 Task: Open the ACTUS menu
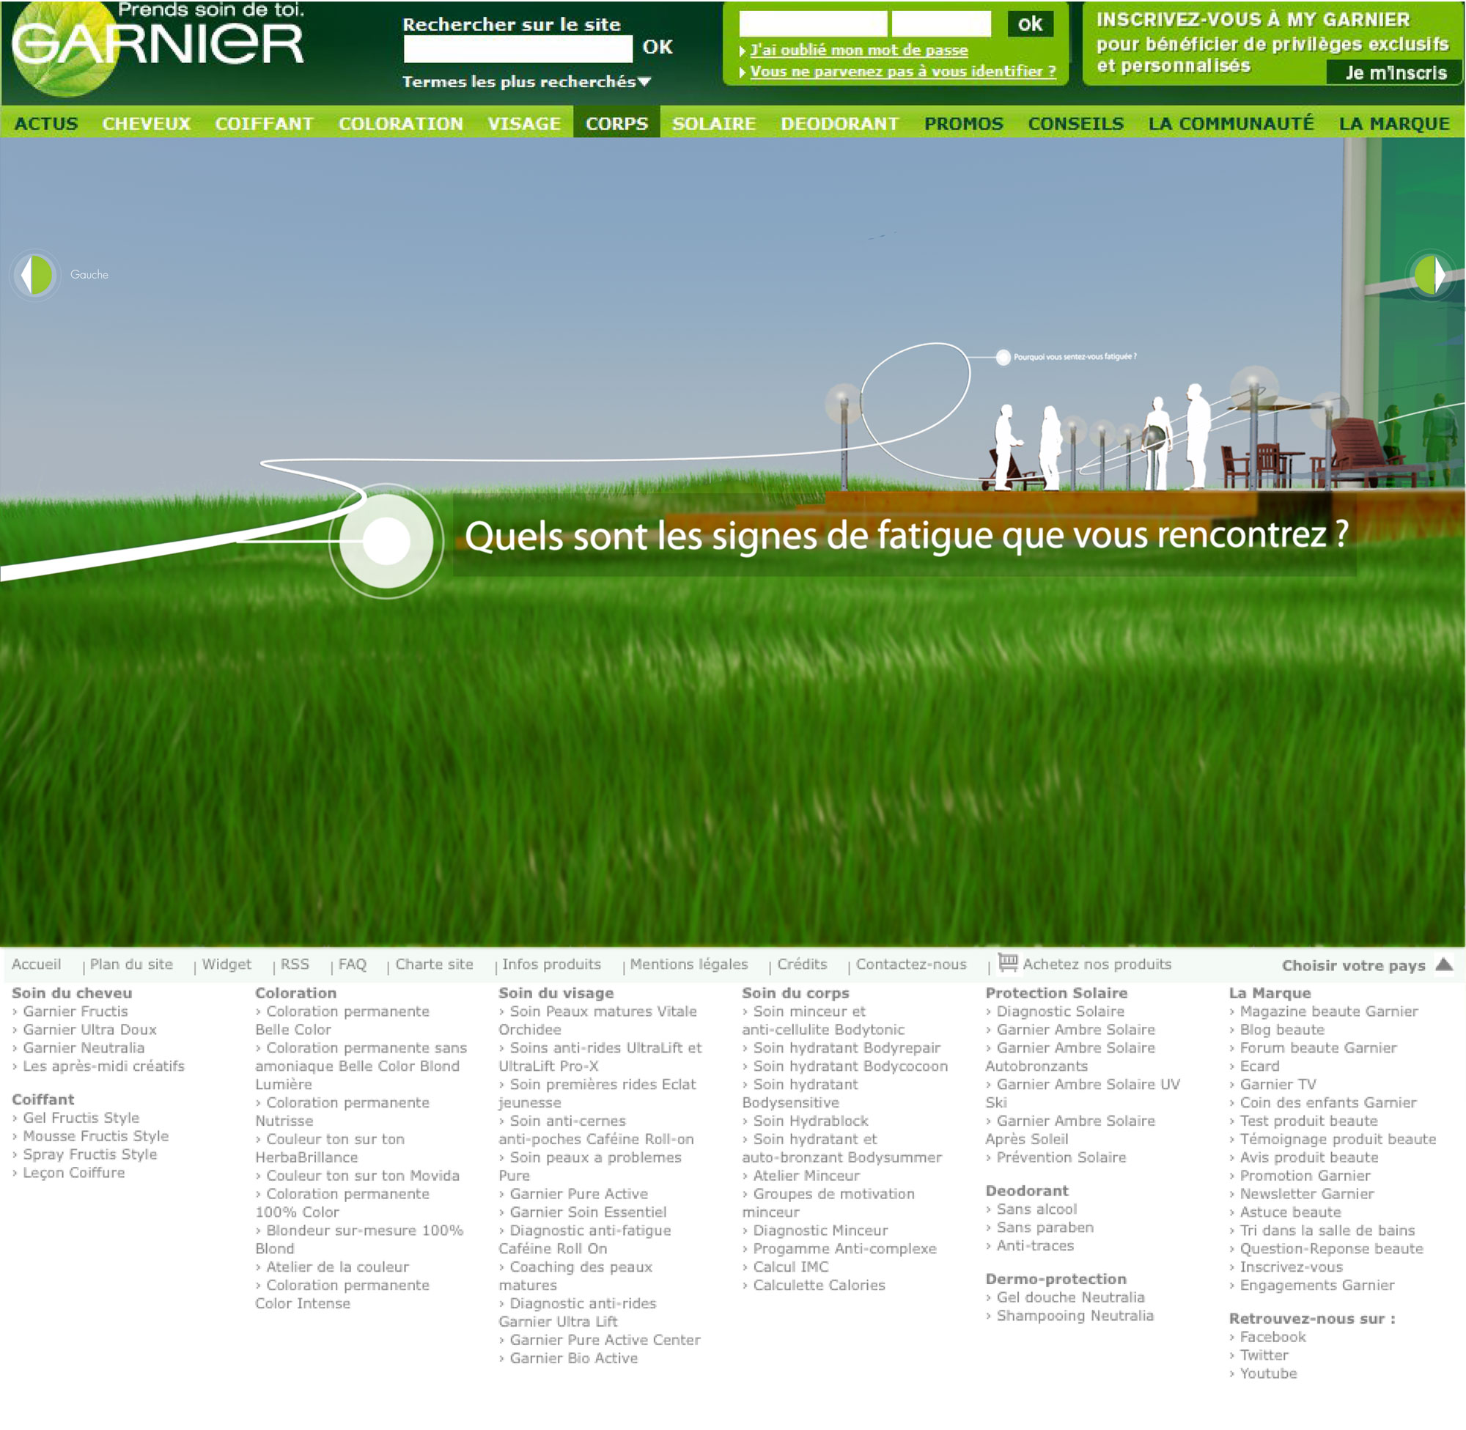tap(47, 123)
